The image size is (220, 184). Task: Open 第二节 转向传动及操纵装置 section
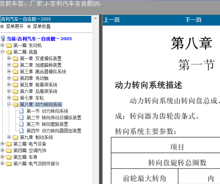[54, 118]
